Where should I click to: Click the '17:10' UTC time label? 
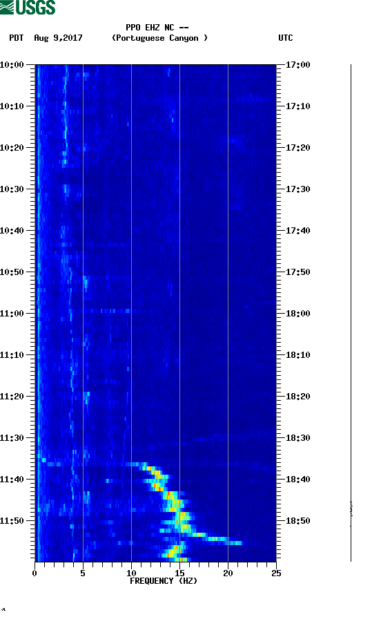pos(297,106)
